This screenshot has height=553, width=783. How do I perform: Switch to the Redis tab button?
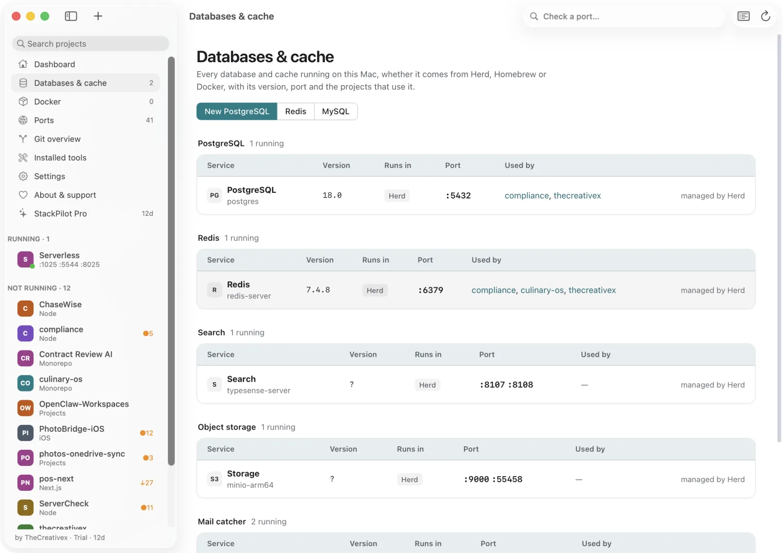coord(296,111)
